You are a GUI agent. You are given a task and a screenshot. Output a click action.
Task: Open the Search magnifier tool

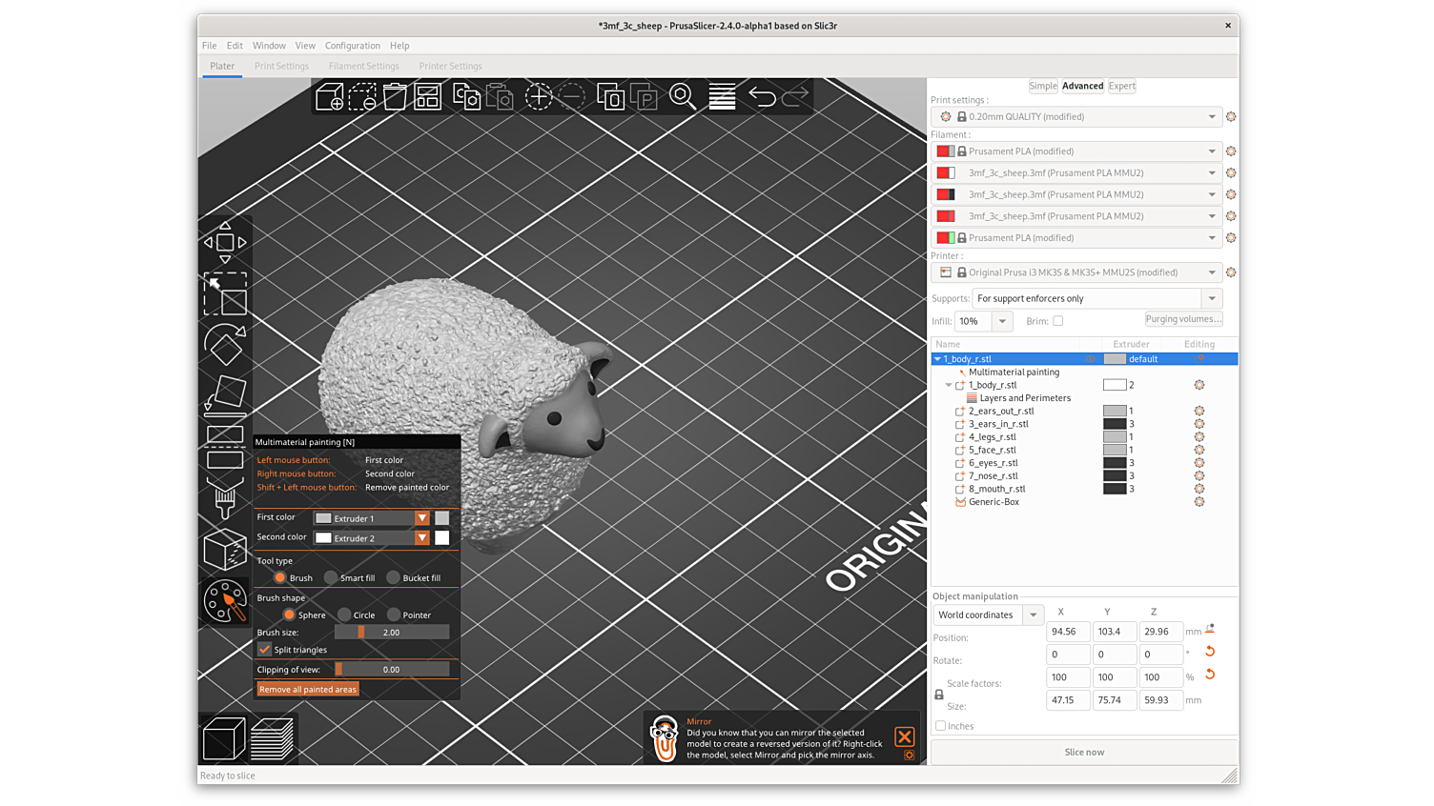click(x=682, y=96)
